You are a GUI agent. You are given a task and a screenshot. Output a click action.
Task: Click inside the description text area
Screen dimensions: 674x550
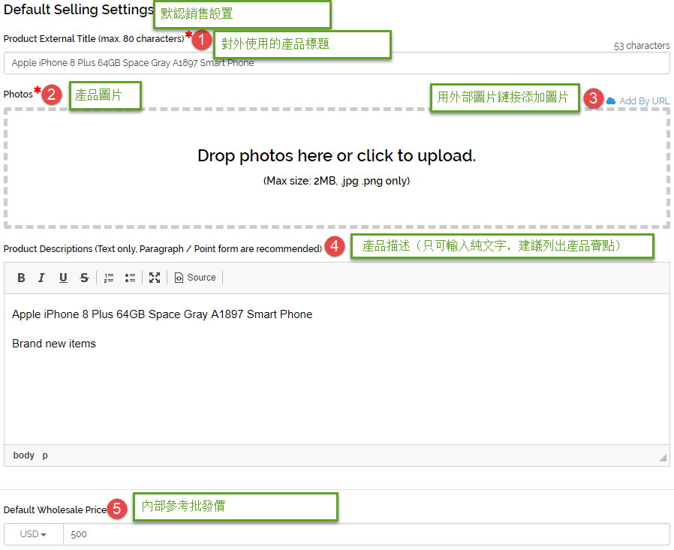(337, 369)
